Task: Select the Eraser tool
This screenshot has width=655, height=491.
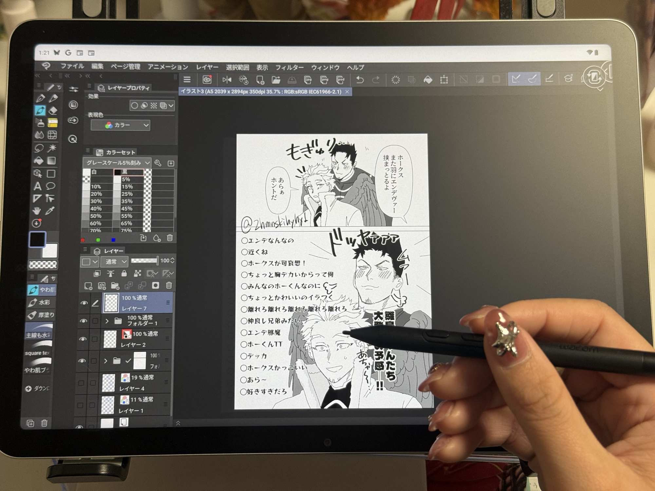Action: (x=53, y=111)
